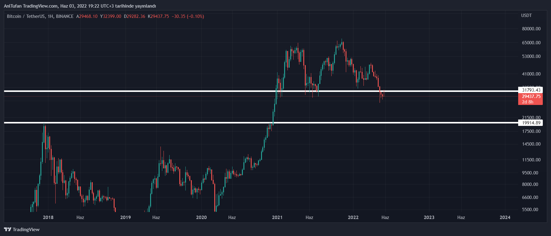Click the low value D29282.36
Screen dimensions: 551x236
pyautogui.click(x=134, y=16)
